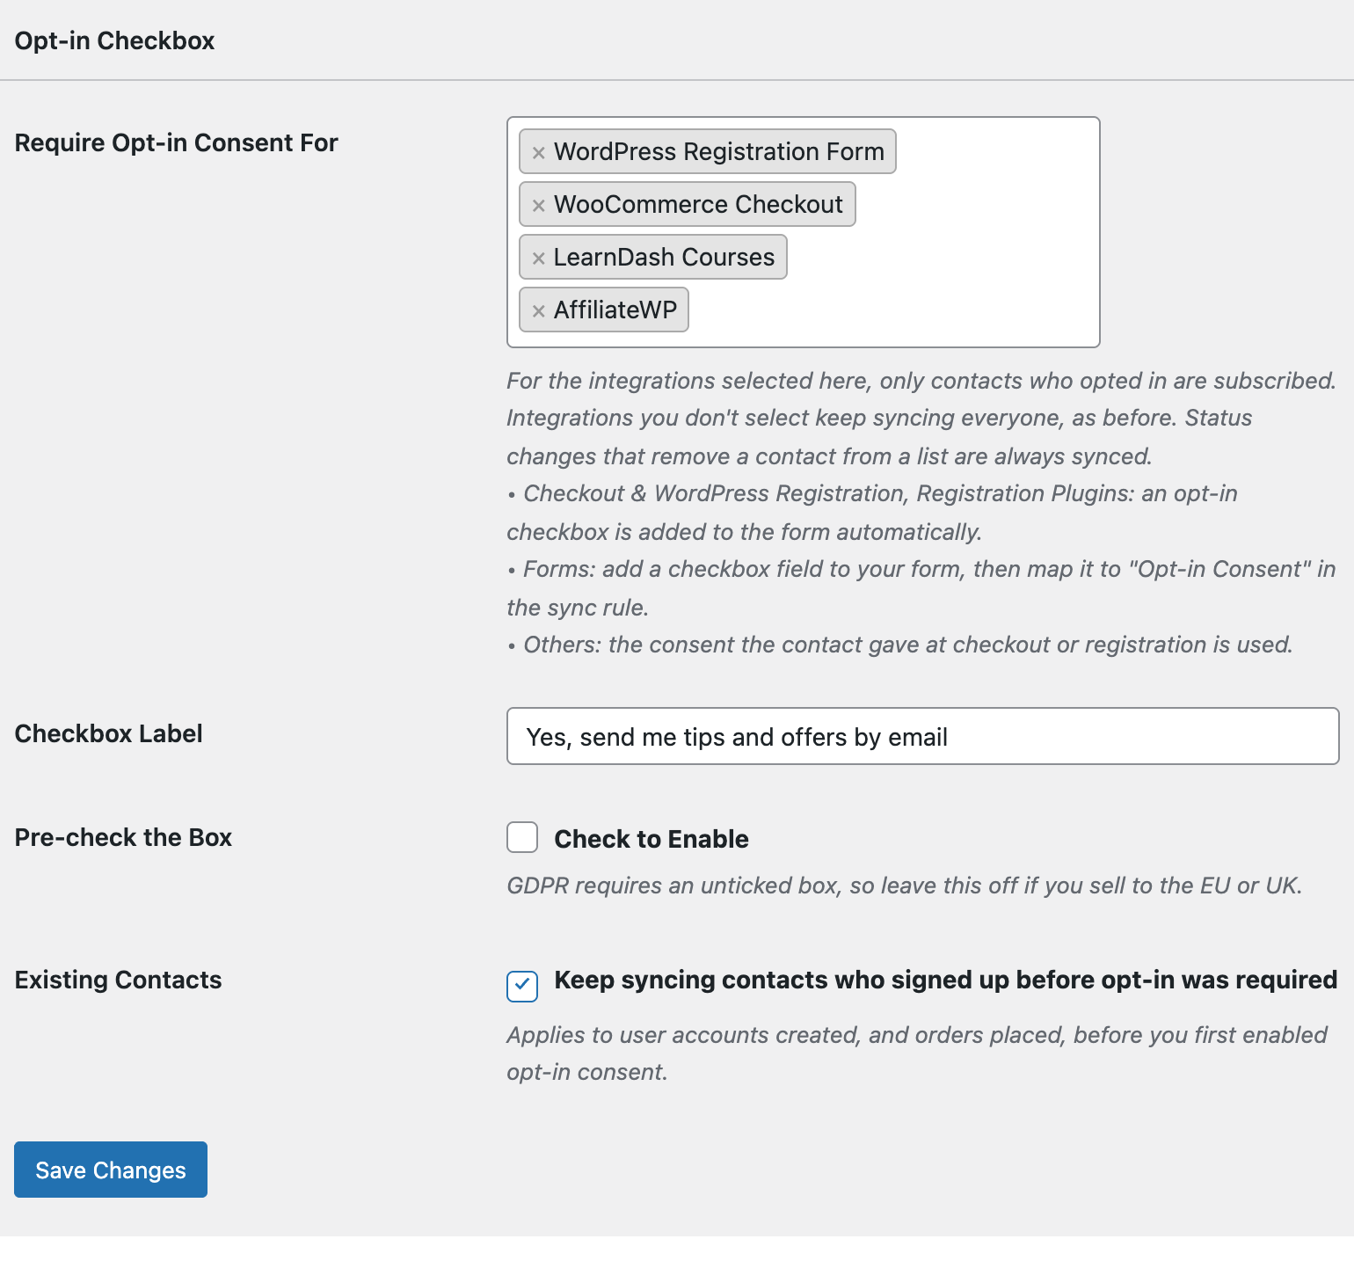Click the 'Pre-check the Box' label
This screenshot has height=1261, width=1354.
[x=123, y=837]
